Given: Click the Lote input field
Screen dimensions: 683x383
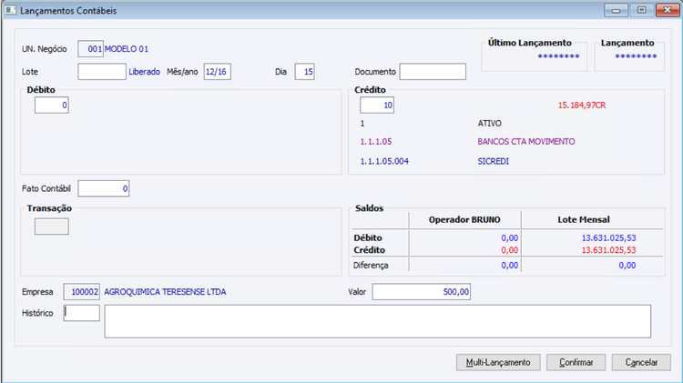Looking at the screenshot, I should pos(102,72).
